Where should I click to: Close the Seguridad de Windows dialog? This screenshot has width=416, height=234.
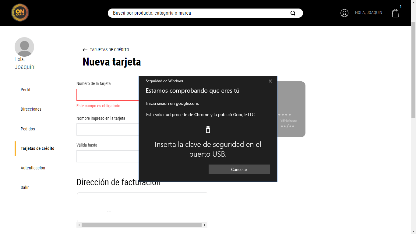click(x=270, y=81)
